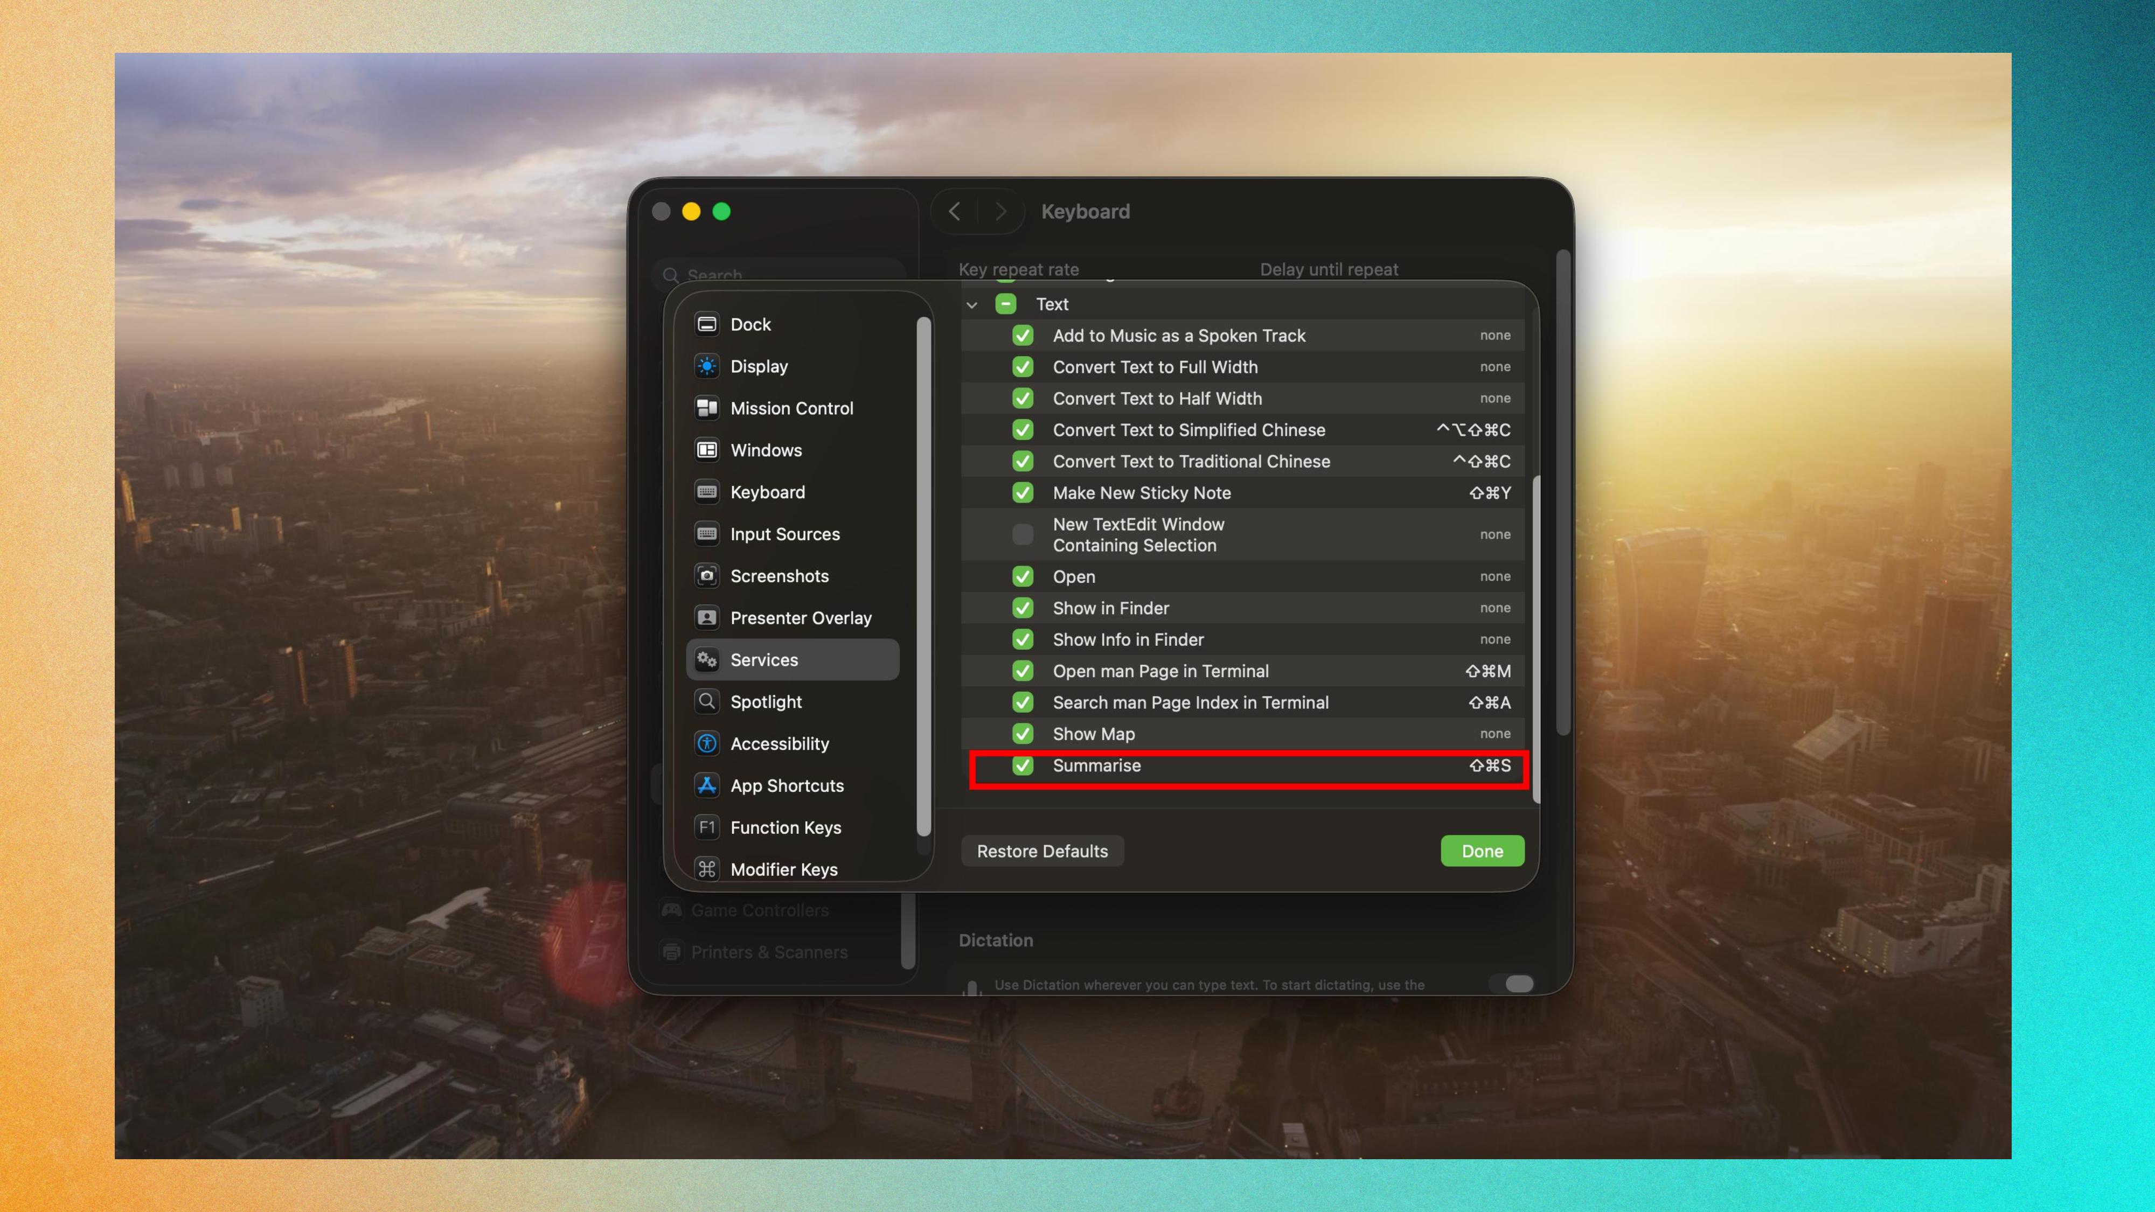This screenshot has width=2155, height=1212.
Task: Select the Mission Control icon
Action: [x=707, y=408]
